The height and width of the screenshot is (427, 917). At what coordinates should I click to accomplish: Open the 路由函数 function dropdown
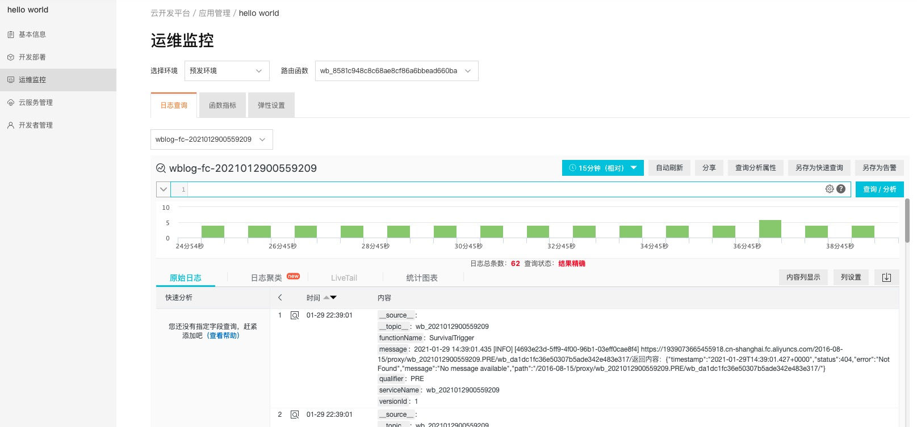click(x=396, y=71)
